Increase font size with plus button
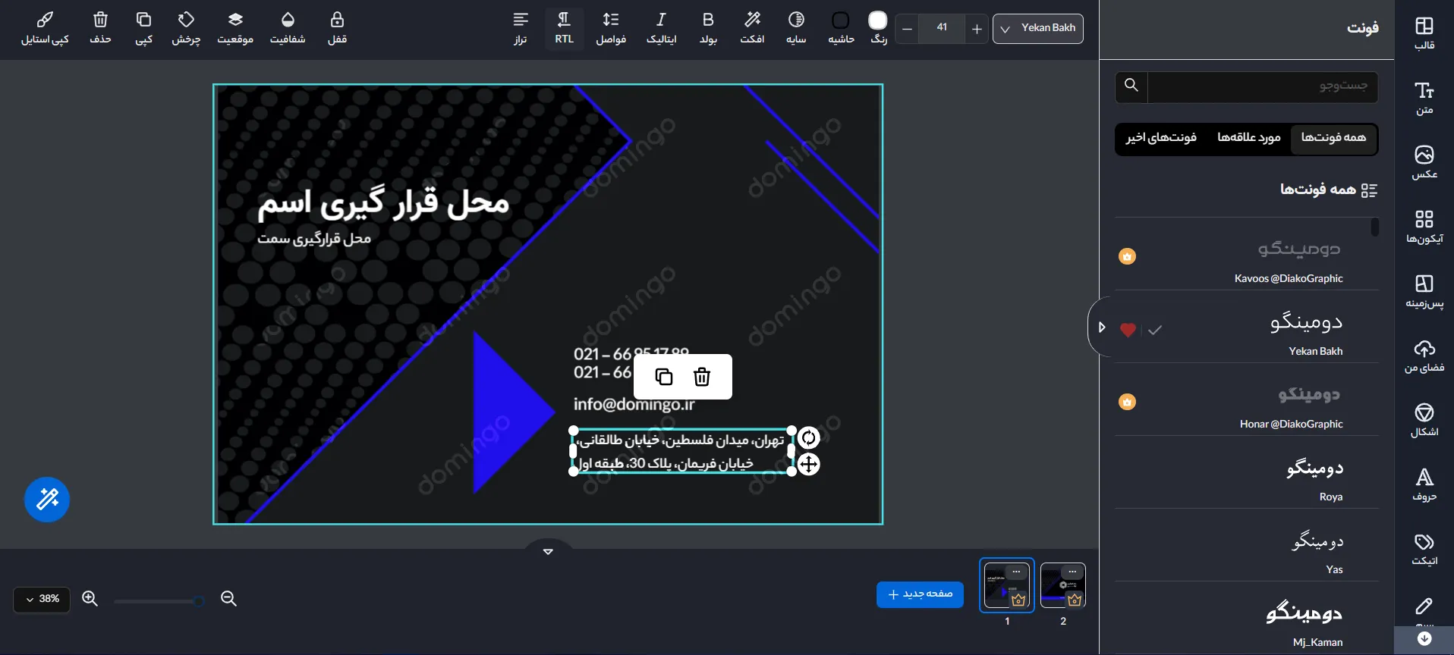This screenshot has height=655, width=1454. (x=977, y=29)
